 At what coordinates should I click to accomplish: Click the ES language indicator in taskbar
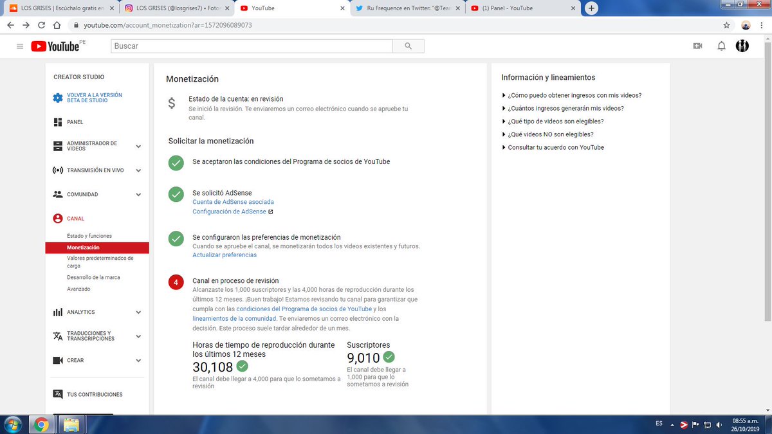click(x=659, y=424)
